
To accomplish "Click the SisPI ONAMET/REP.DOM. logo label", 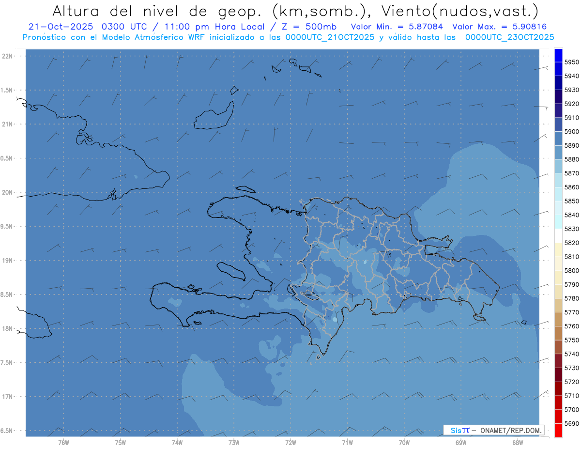I will tap(493, 430).
